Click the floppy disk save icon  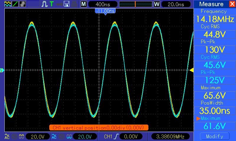pyautogui.click(x=67, y=4)
